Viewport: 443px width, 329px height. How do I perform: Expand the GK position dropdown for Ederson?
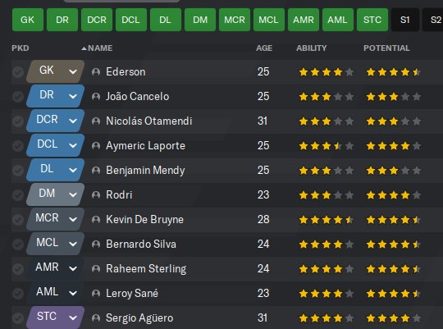click(x=73, y=71)
